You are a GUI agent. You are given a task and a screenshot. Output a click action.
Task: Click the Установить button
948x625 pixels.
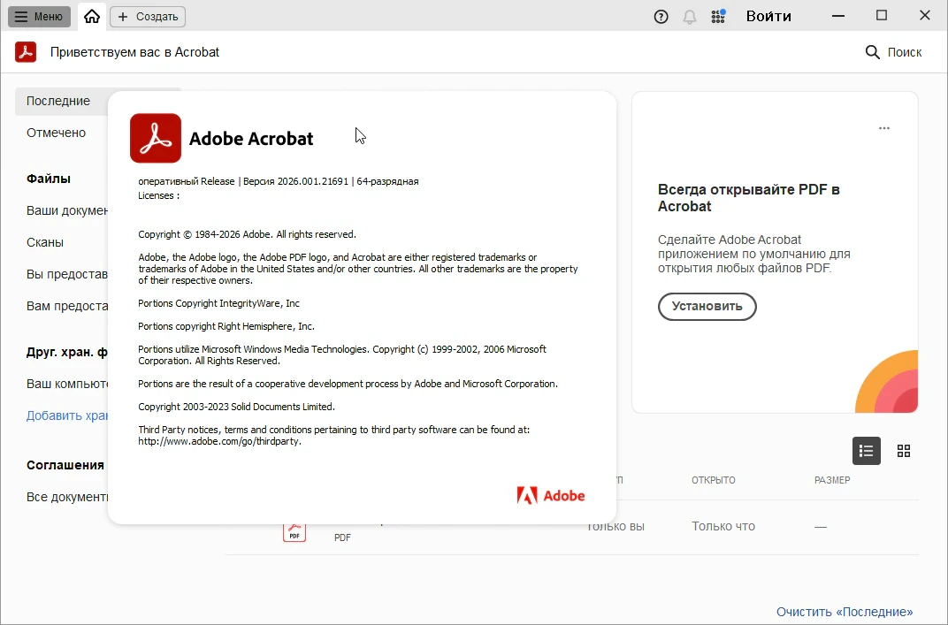pos(707,307)
